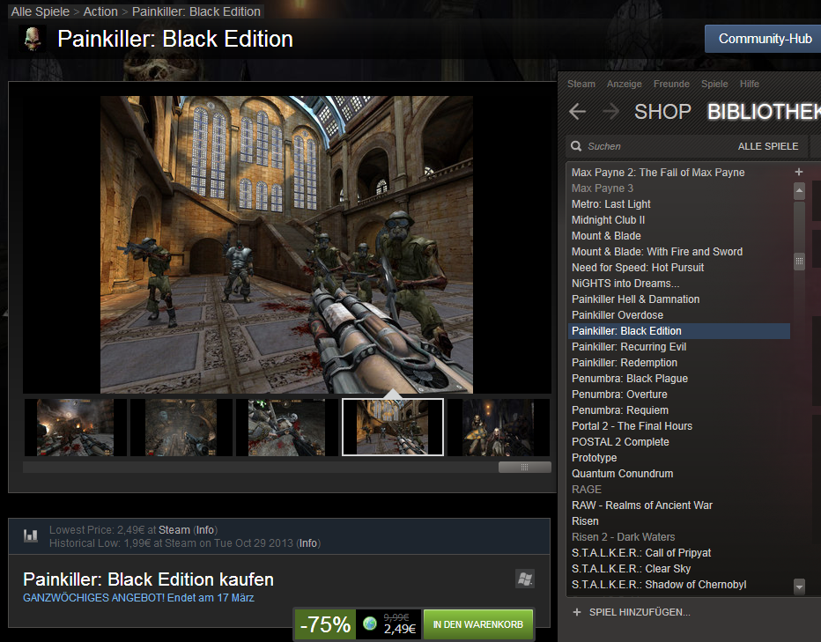Open Info link in Lowest Price line

click(x=204, y=530)
